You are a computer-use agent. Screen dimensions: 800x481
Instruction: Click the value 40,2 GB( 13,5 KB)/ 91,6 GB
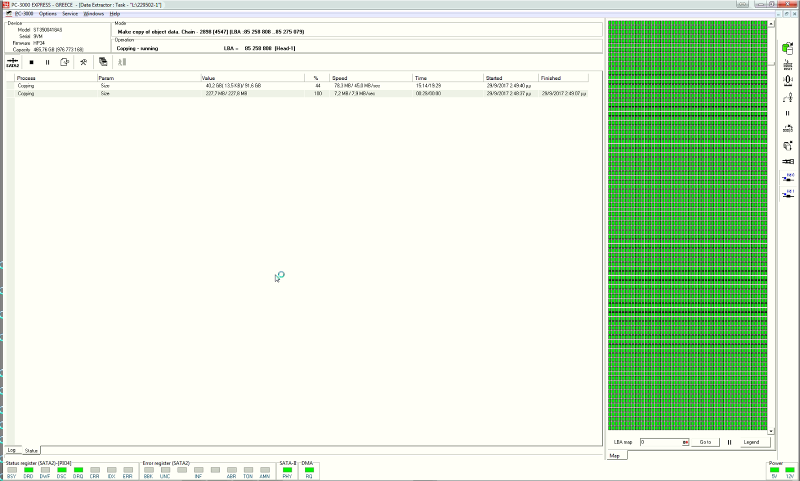tap(233, 86)
